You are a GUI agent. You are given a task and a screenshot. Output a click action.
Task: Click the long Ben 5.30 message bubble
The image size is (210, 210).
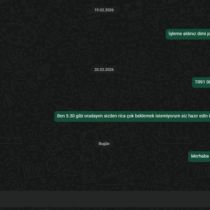(132, 116)
